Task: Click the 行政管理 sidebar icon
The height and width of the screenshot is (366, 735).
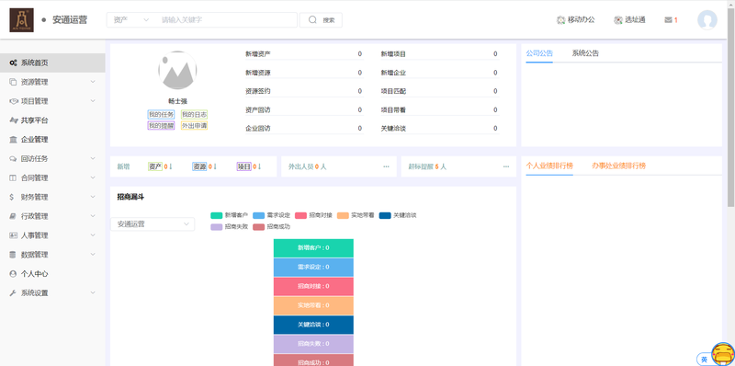Action: 13,216
